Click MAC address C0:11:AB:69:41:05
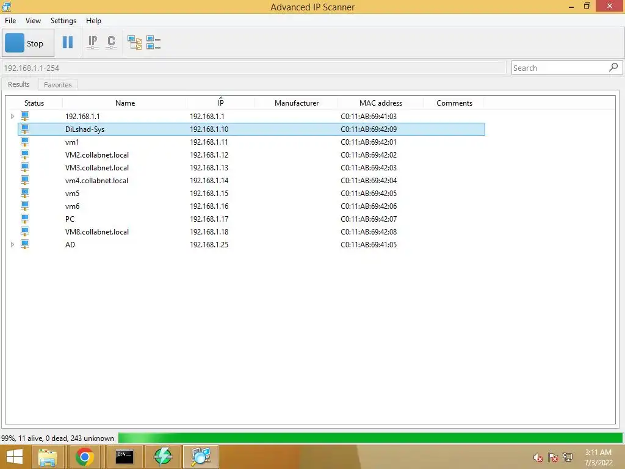The image size is (625, 469). tap(369, 244)
